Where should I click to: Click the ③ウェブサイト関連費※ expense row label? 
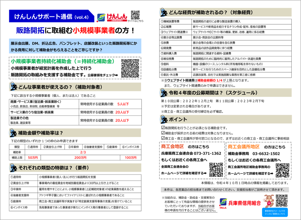(x=174, y=32)
